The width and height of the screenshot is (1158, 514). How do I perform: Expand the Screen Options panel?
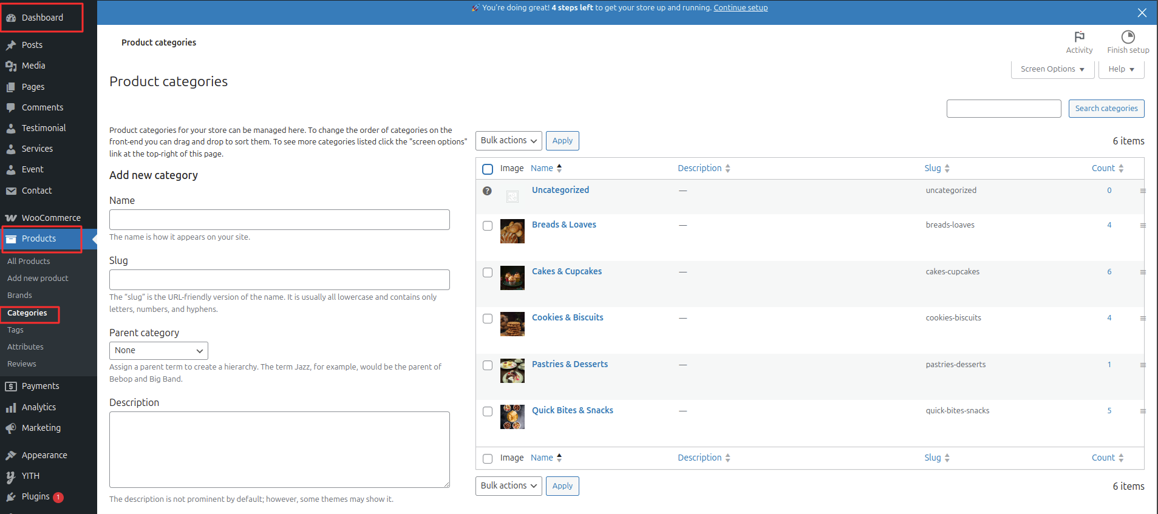[x=1052, y=69]
